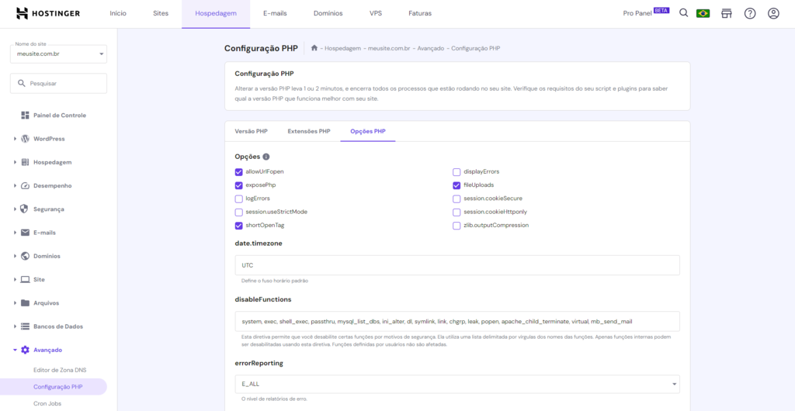This screenshot has width=795, height=411.
Task: Click Avançado in the breadcrumb
Action: tap(432, 48)
